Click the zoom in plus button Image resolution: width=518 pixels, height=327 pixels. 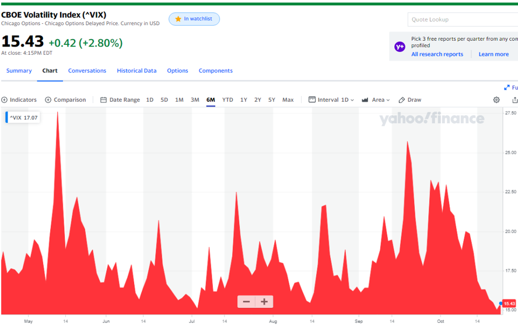coord(264,301)
